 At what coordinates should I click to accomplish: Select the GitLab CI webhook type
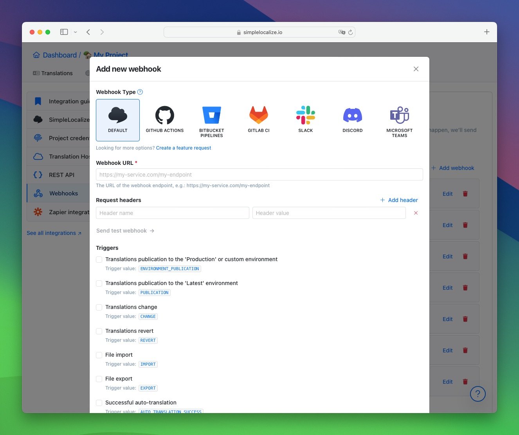point(259,120)
